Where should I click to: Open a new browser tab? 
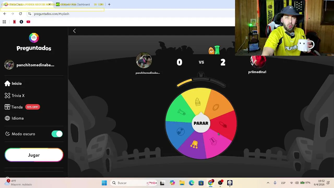[109, 4]
